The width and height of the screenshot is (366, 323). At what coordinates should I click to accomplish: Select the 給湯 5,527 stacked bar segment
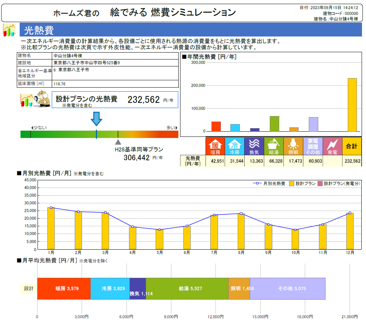click(x=187, y=288)
